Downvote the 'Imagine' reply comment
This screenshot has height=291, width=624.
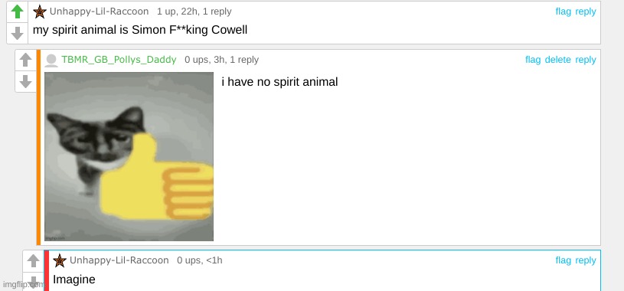pos(33,282)
